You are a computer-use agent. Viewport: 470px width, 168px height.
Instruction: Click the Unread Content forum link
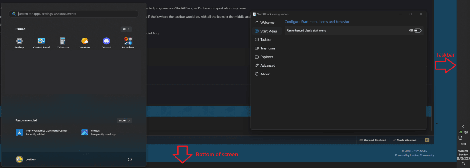(x=373, y=140)
